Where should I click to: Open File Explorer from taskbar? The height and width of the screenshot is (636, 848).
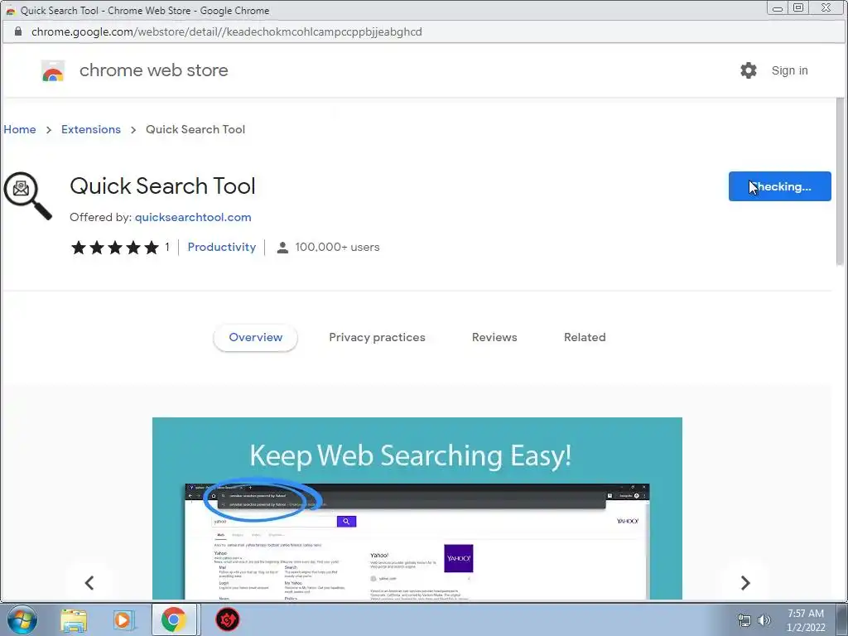(x=74, y=619)
